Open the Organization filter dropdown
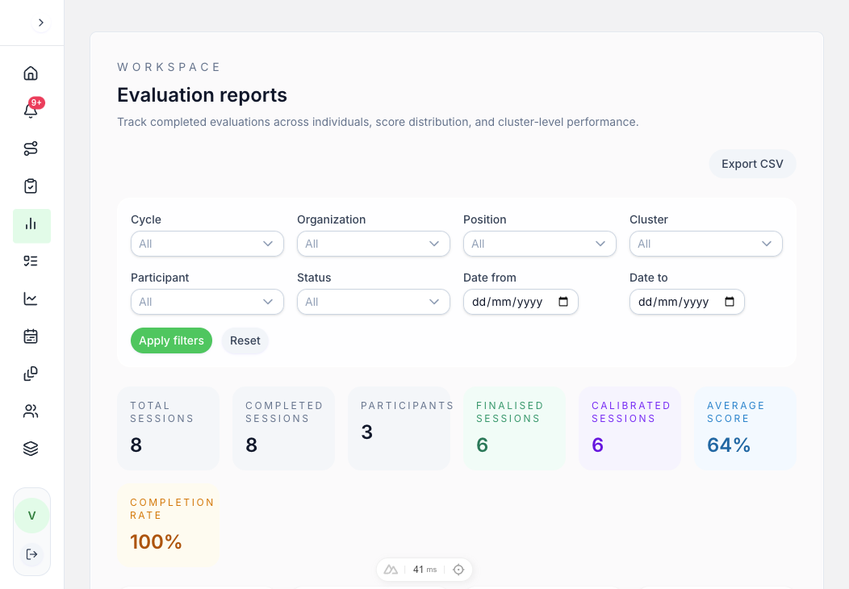Screen dimensions: 849x589 tap(374, 244)
